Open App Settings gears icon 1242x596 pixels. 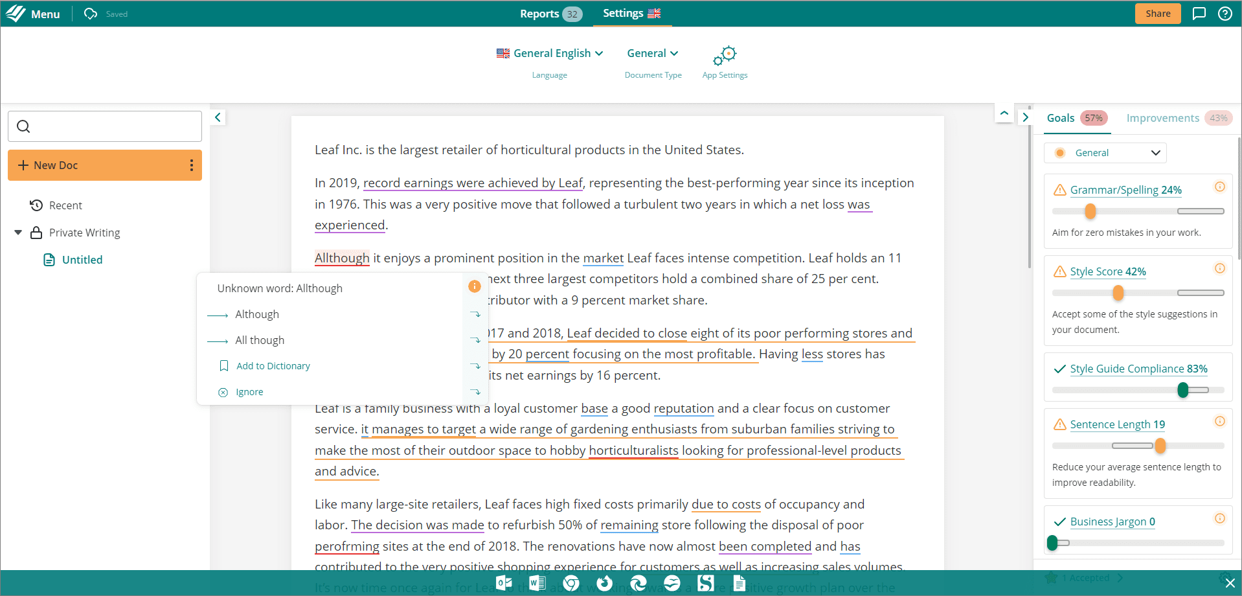click(x=725, y=56)
